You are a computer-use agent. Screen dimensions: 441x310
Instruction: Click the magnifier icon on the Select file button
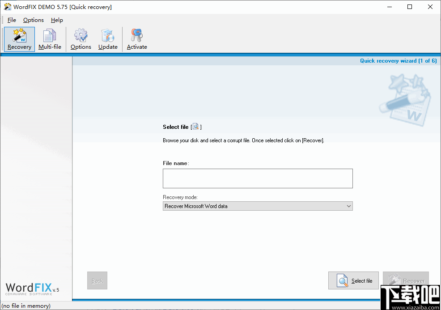click(343, 280)
